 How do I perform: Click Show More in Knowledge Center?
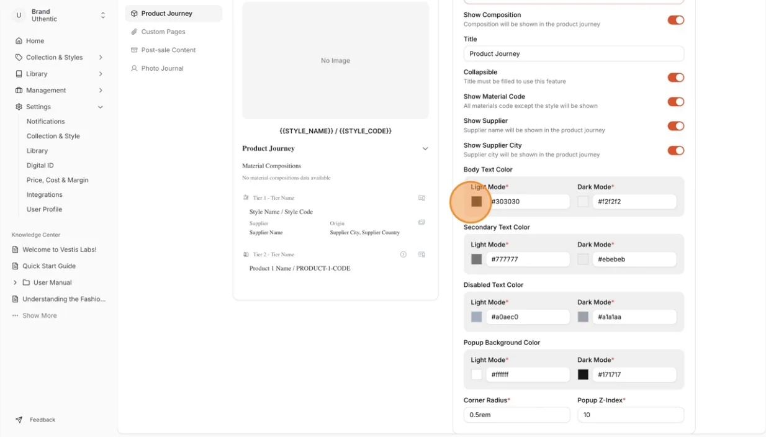pos(40,315)
